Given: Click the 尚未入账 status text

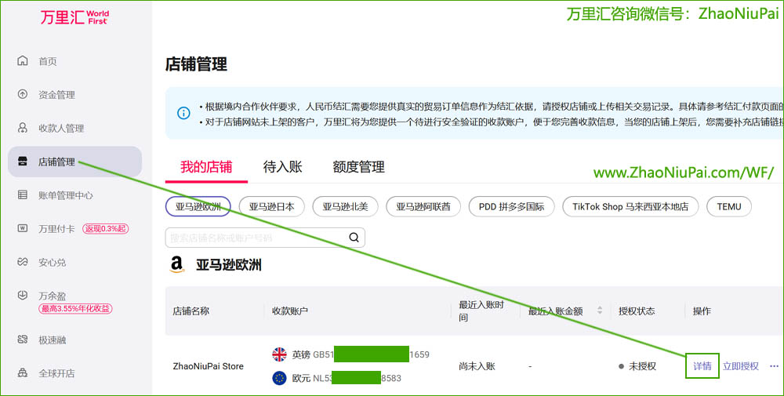Looking at the screenshot, I should 477,366.
